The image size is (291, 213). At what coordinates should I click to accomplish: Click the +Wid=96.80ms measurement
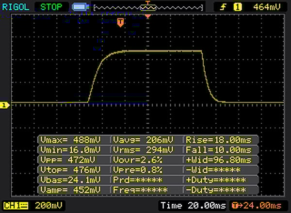pos(219,160)
